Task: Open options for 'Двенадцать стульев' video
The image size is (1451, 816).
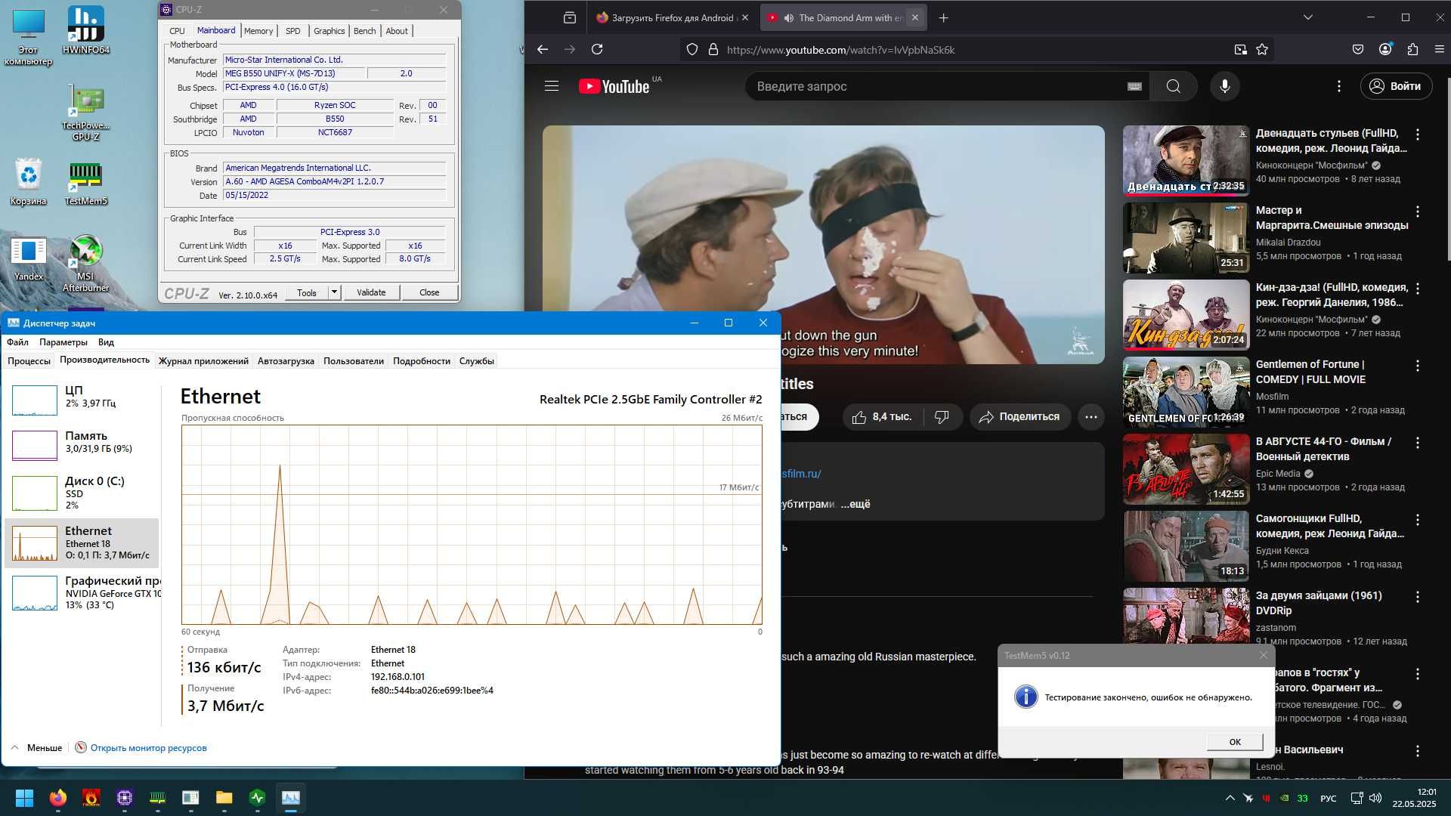Action: pos(1418,134)
